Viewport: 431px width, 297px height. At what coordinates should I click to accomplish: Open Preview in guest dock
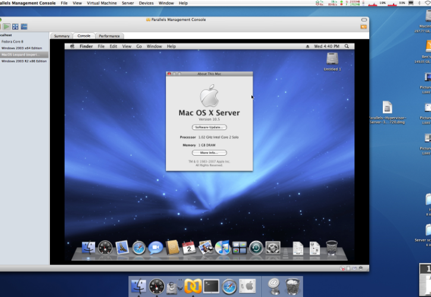pyautogui.click(x=206, y=247)
